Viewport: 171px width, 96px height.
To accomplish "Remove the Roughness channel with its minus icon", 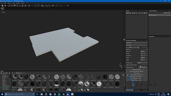I will tap(147, 56).
